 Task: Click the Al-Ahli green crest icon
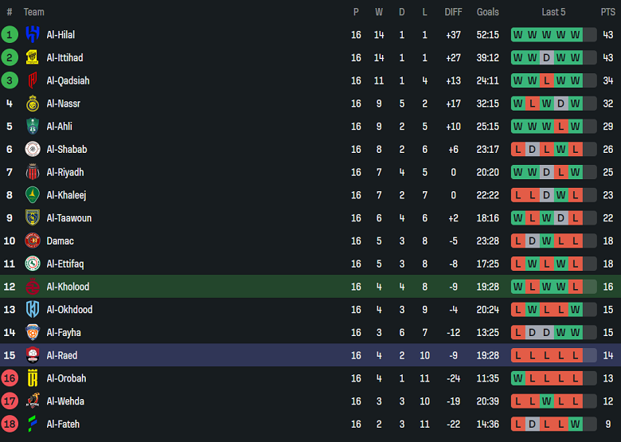pyautogui.click(x=33, y=126)
